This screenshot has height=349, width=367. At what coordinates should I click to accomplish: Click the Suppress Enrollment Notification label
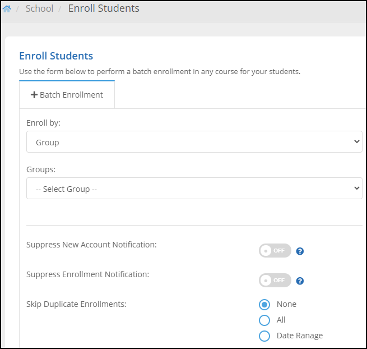tap(87, 274)
